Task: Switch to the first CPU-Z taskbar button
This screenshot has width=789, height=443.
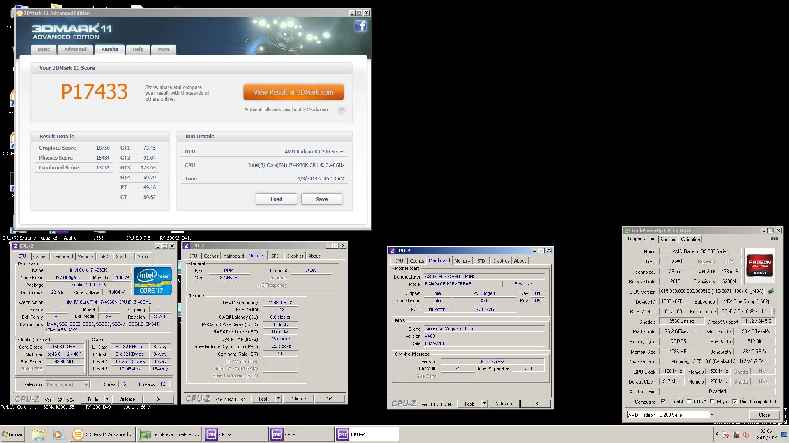Action: click(235, 434)
